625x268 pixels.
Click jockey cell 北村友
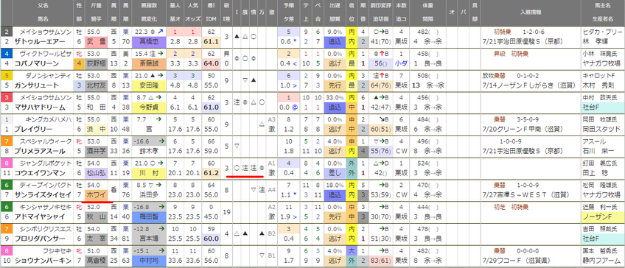96,85
